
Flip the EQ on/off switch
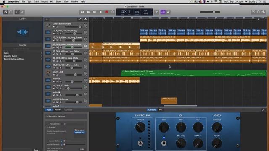(164, 143)
